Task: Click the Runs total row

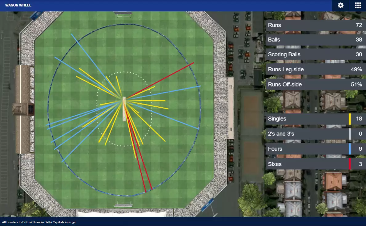Action: pos(316,25)
